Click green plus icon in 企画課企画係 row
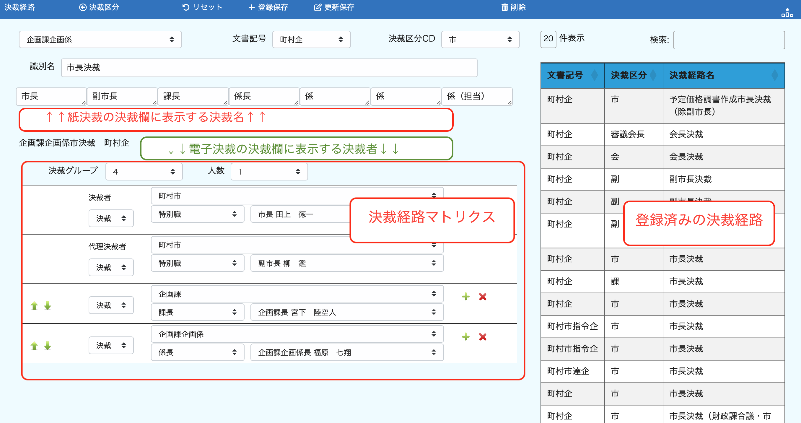The height and width of the screenshot is (423, 801). (x=465, y=336)
